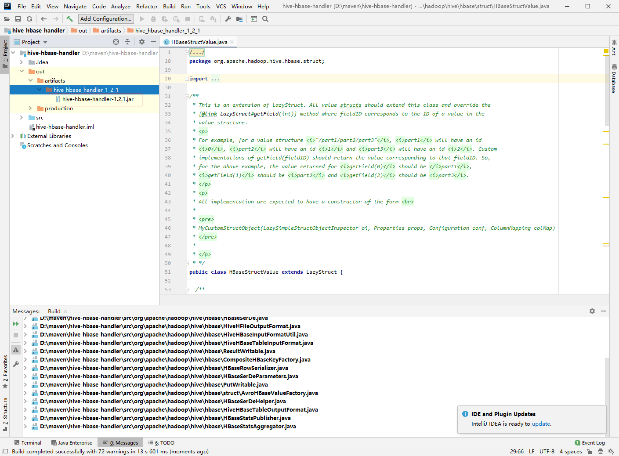Expand the .idea folder
The width and height of the screenshot is (619, 456).
[x=22, y=62]
